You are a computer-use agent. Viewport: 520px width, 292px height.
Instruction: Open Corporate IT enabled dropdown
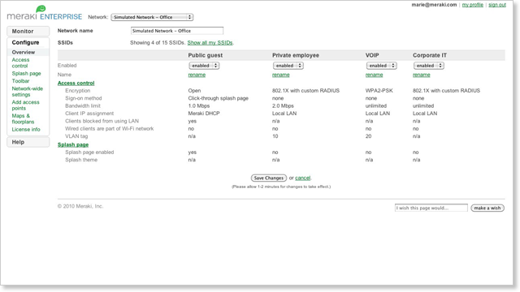tap(428, 66)
